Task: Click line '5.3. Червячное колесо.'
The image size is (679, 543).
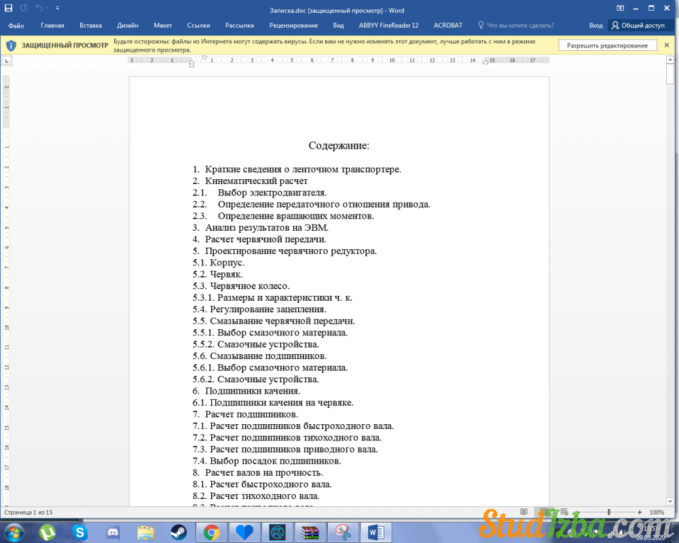Action: point(241,286)
